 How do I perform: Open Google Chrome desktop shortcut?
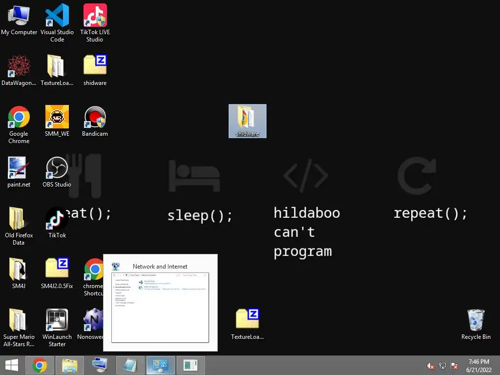[x=19, y=125]
